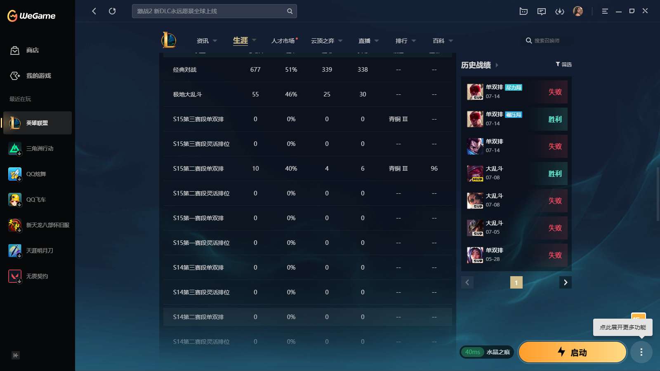Expand the 排行 ranking dropdown
660x371 pixels.
click(405, 41)
